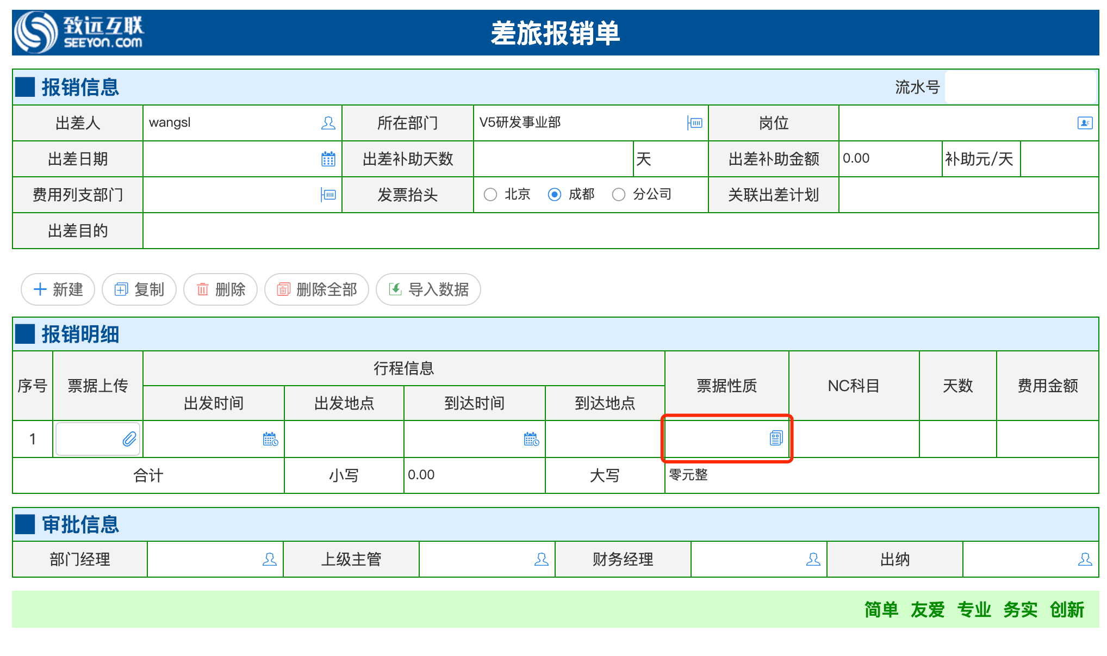
Task: Click the 补助元/天 rate input field
Action: click(1059, 159)
